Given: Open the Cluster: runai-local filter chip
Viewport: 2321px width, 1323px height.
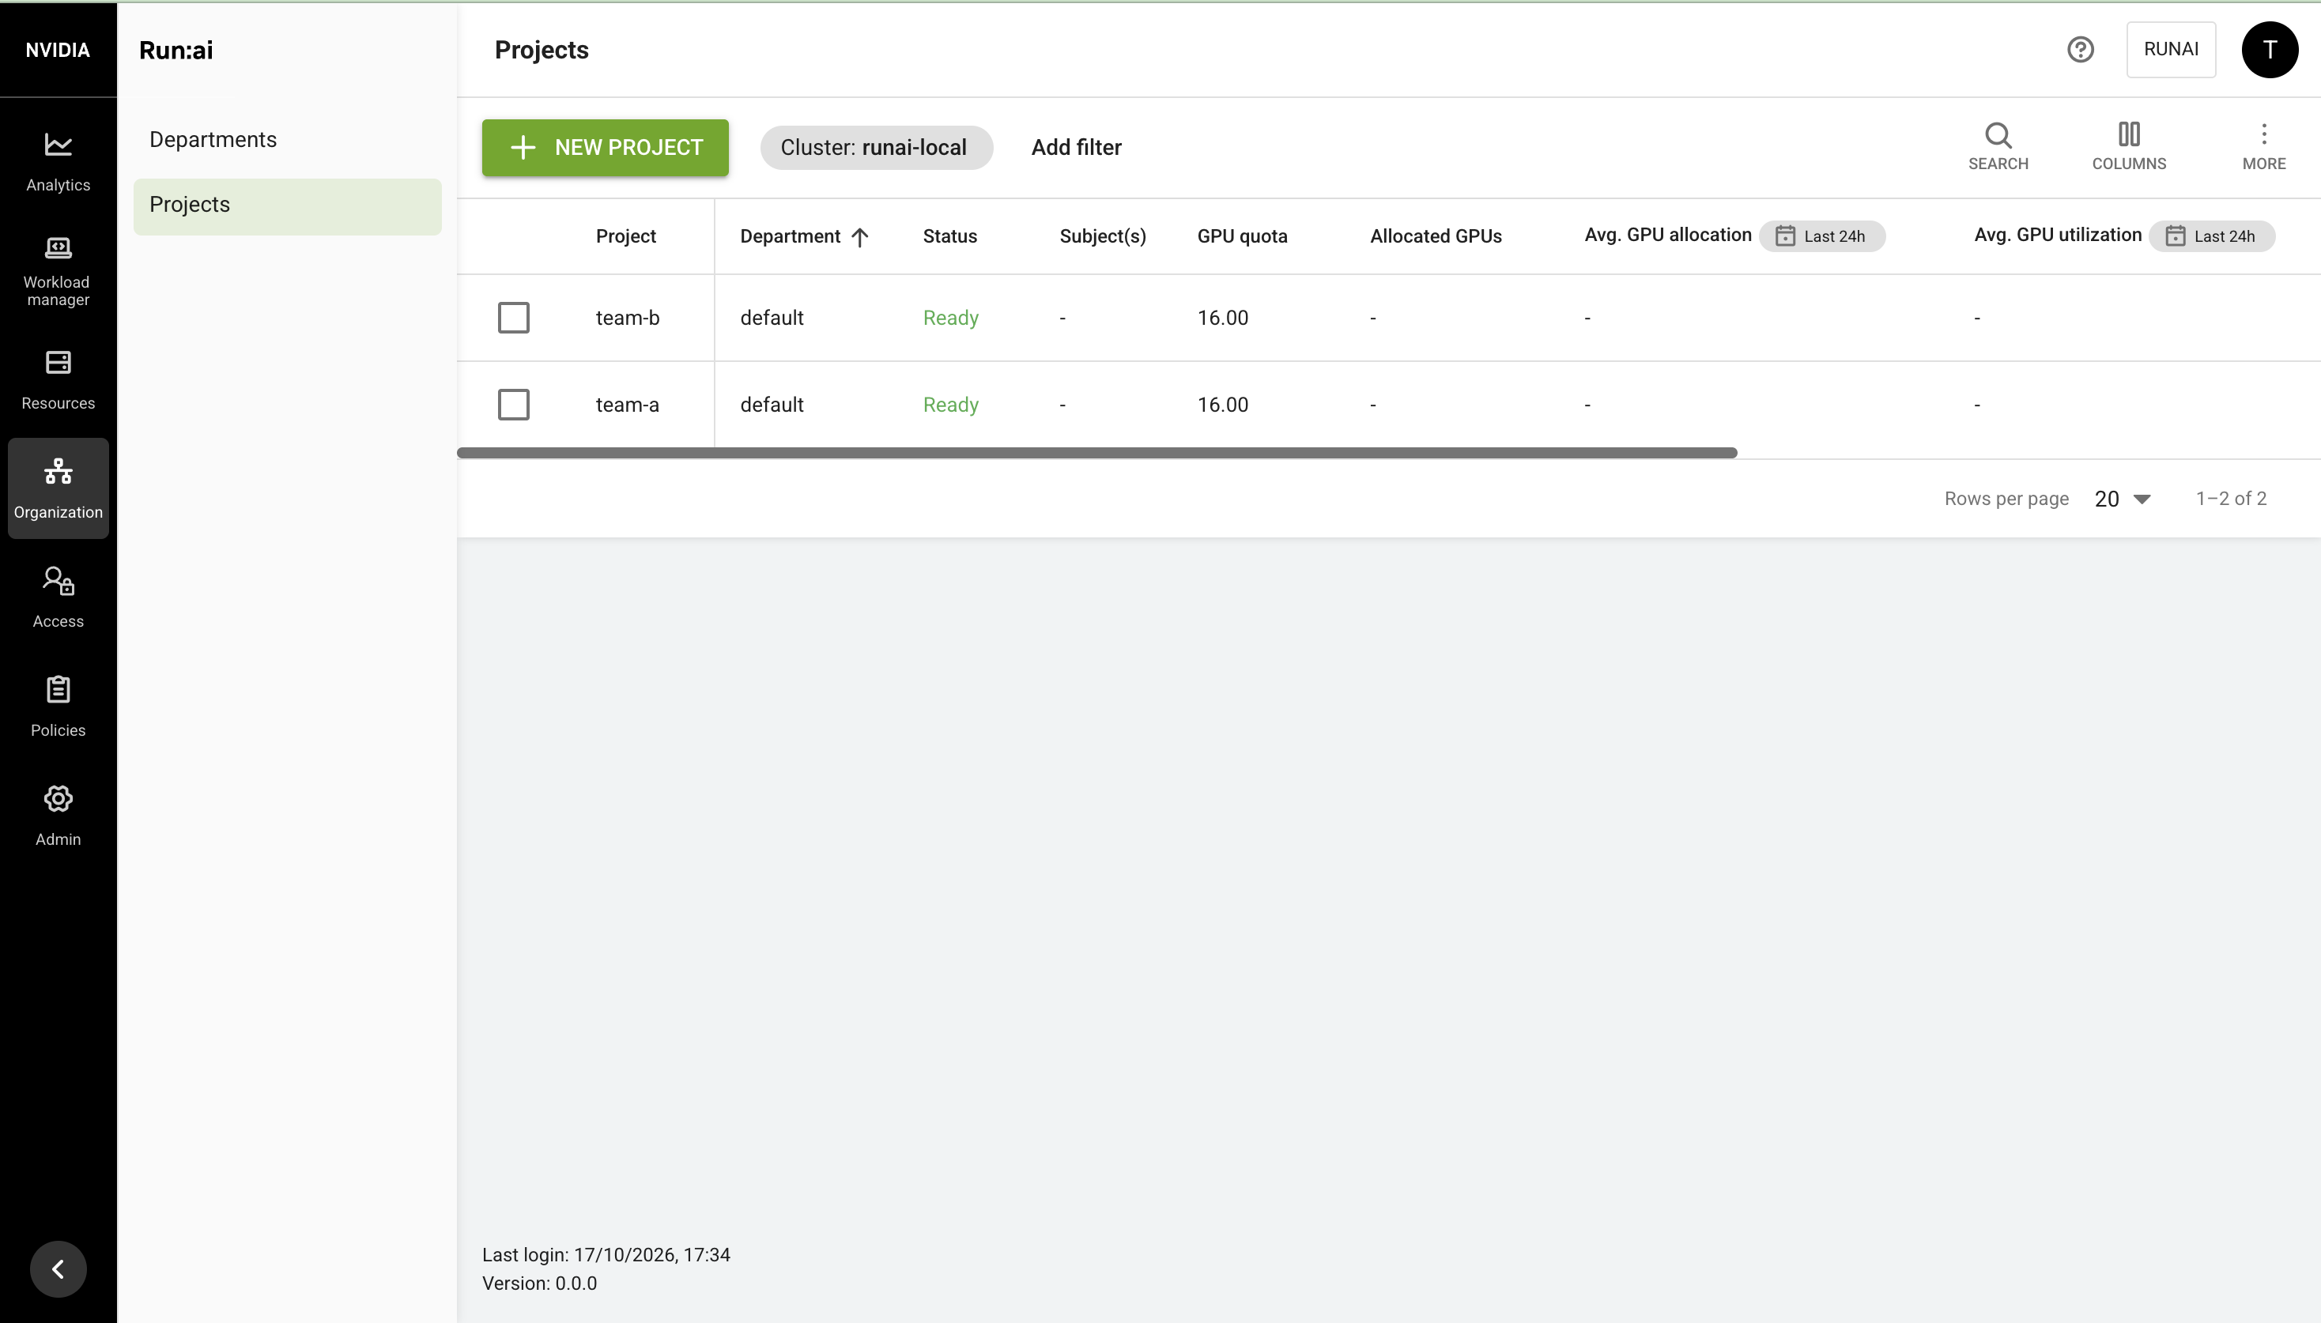Looking at the screenshot, I should point(876,147).
